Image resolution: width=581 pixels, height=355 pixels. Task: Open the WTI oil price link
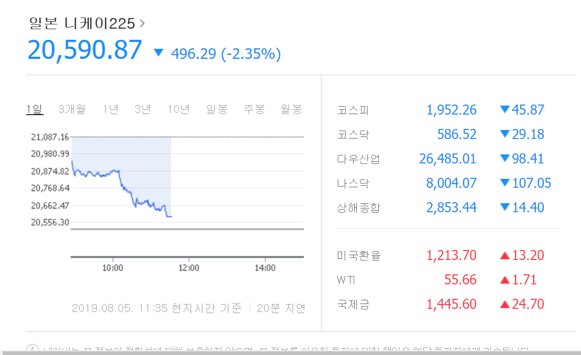click(x=346, y=280)
